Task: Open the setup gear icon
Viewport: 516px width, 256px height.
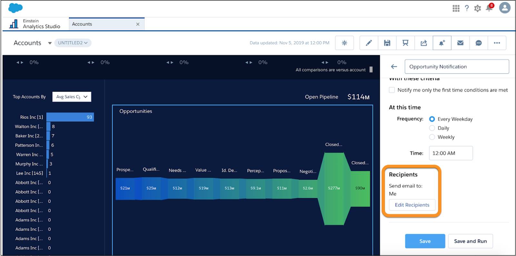Action: pyautogui.click(x=478, y=8)
